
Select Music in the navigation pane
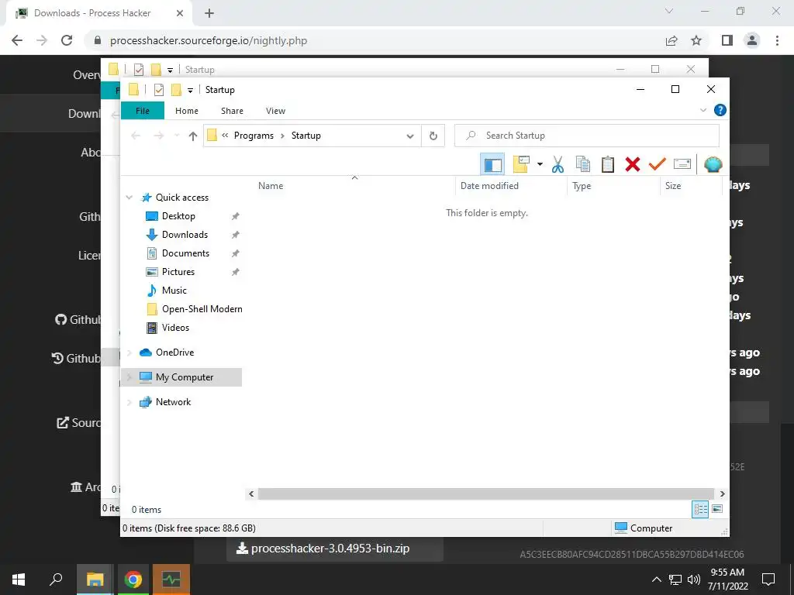click(174, 291)
